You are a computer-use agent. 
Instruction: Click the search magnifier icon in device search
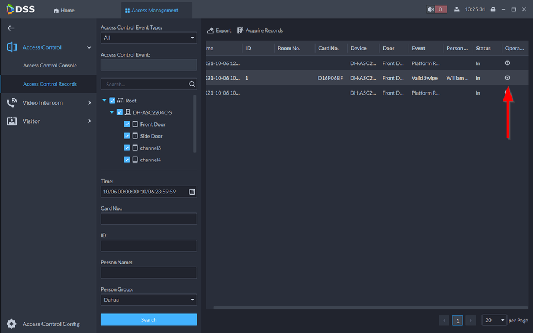(191, 84)
